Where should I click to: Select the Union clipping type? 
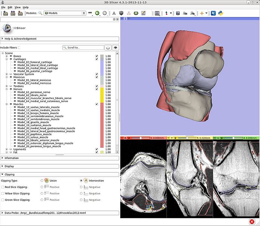coord(42,180)
